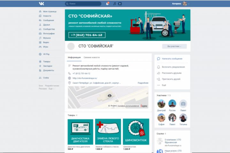Open the user profile dropdown arrow in header
The width and height of the screenshot is (230, 153).
189,4
